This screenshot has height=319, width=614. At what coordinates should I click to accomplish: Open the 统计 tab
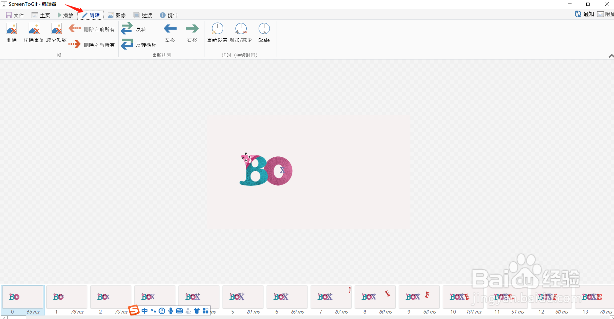(x=169, y=15)
